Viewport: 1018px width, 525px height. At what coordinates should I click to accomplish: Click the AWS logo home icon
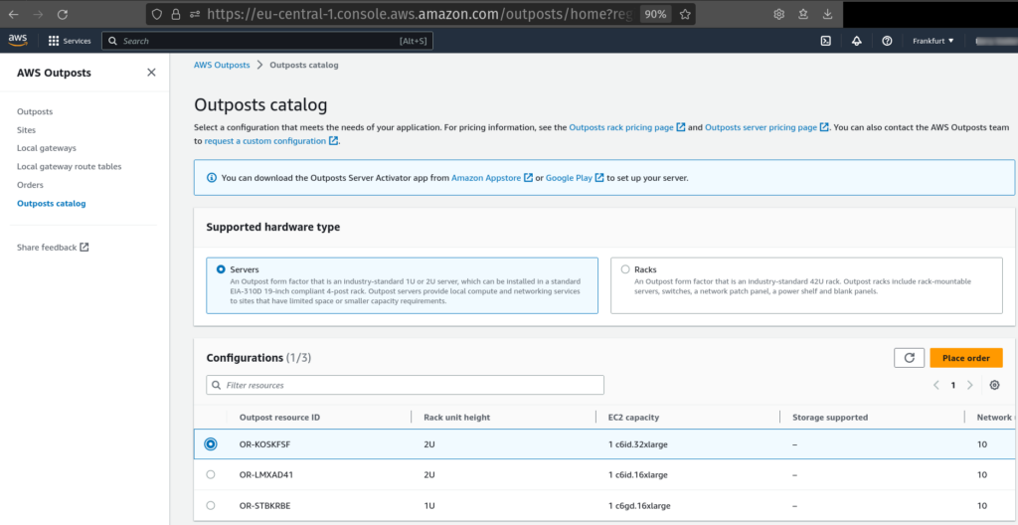[18, 41]
